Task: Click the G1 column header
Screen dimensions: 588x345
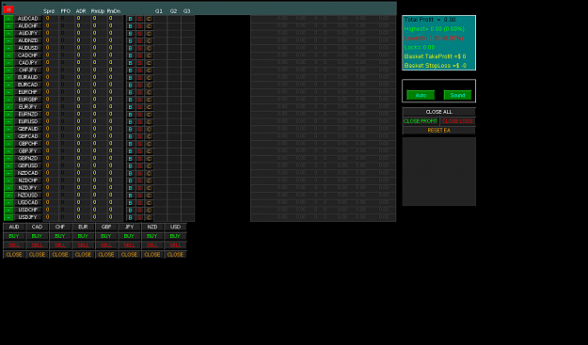Action: tap(159, 11)
